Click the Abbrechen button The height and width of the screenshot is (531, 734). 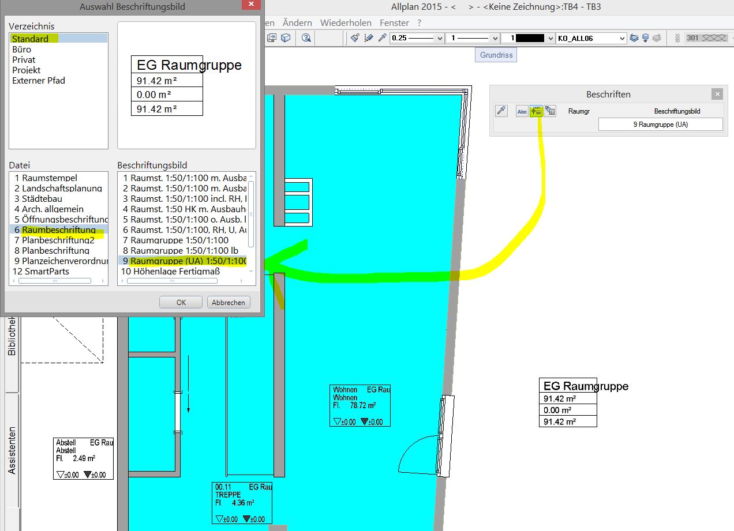pos(229,302)
